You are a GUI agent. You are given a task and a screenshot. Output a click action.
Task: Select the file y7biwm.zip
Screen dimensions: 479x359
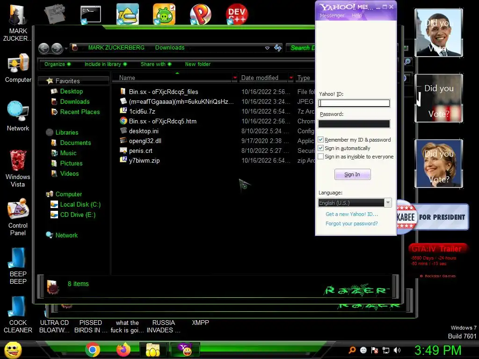[144, 161]
